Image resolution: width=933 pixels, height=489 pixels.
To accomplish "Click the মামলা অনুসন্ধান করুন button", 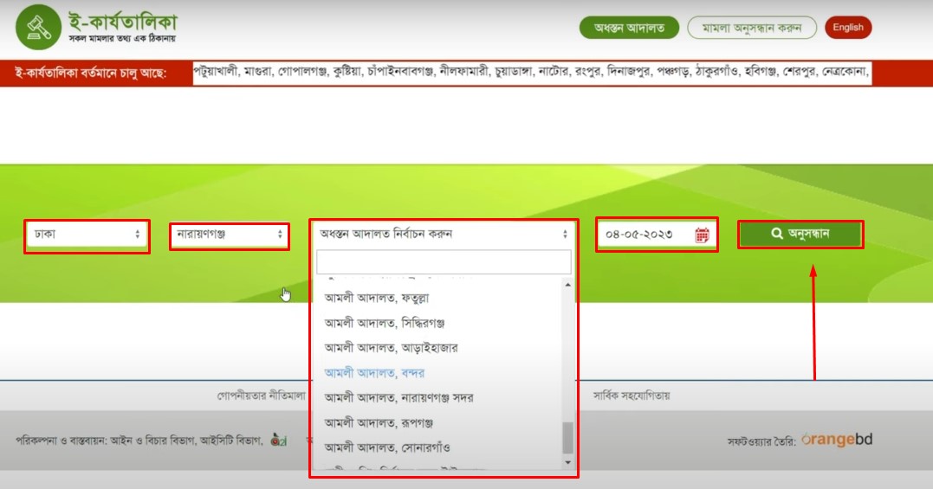I will [751, 28].
